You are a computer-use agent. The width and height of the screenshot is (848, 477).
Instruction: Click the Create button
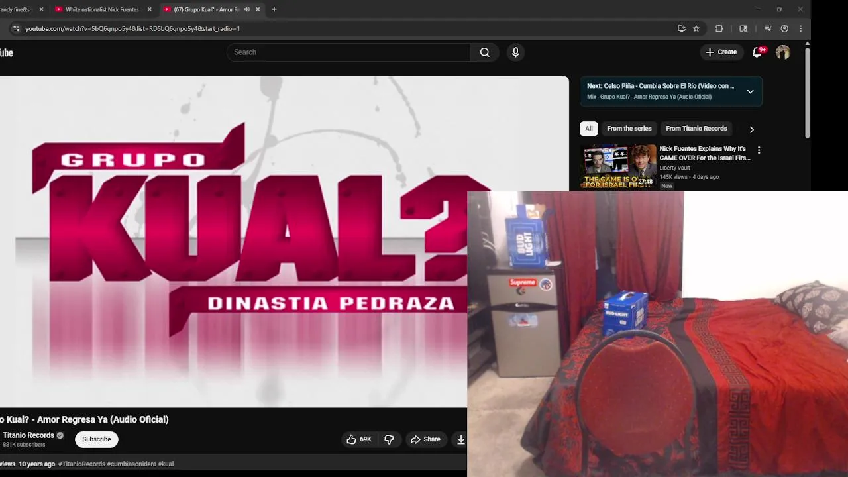click(x=721, y=52)
